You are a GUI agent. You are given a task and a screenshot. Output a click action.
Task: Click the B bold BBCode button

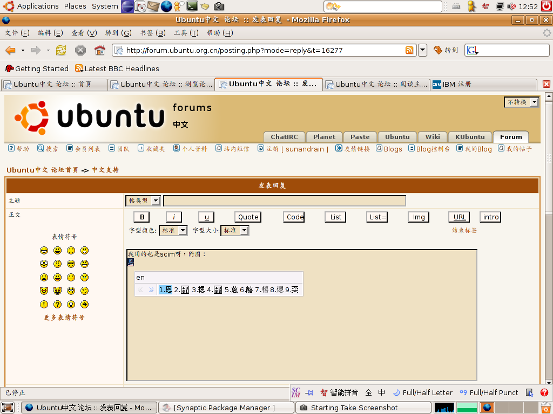tap(142, 217)
